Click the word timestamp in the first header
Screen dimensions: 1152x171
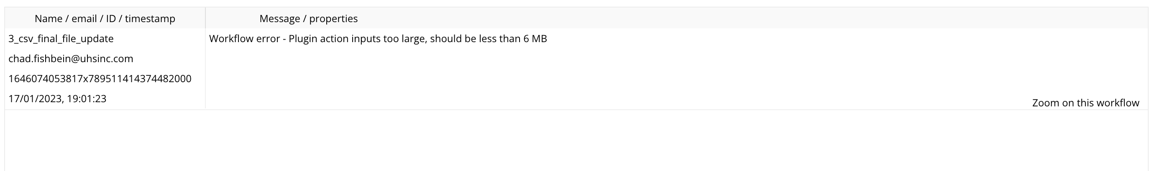[150, 19]
